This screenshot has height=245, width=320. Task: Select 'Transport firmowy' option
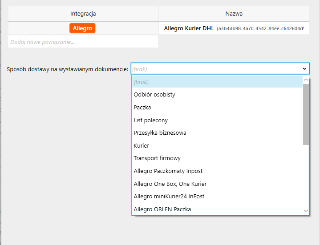[217, 158]
